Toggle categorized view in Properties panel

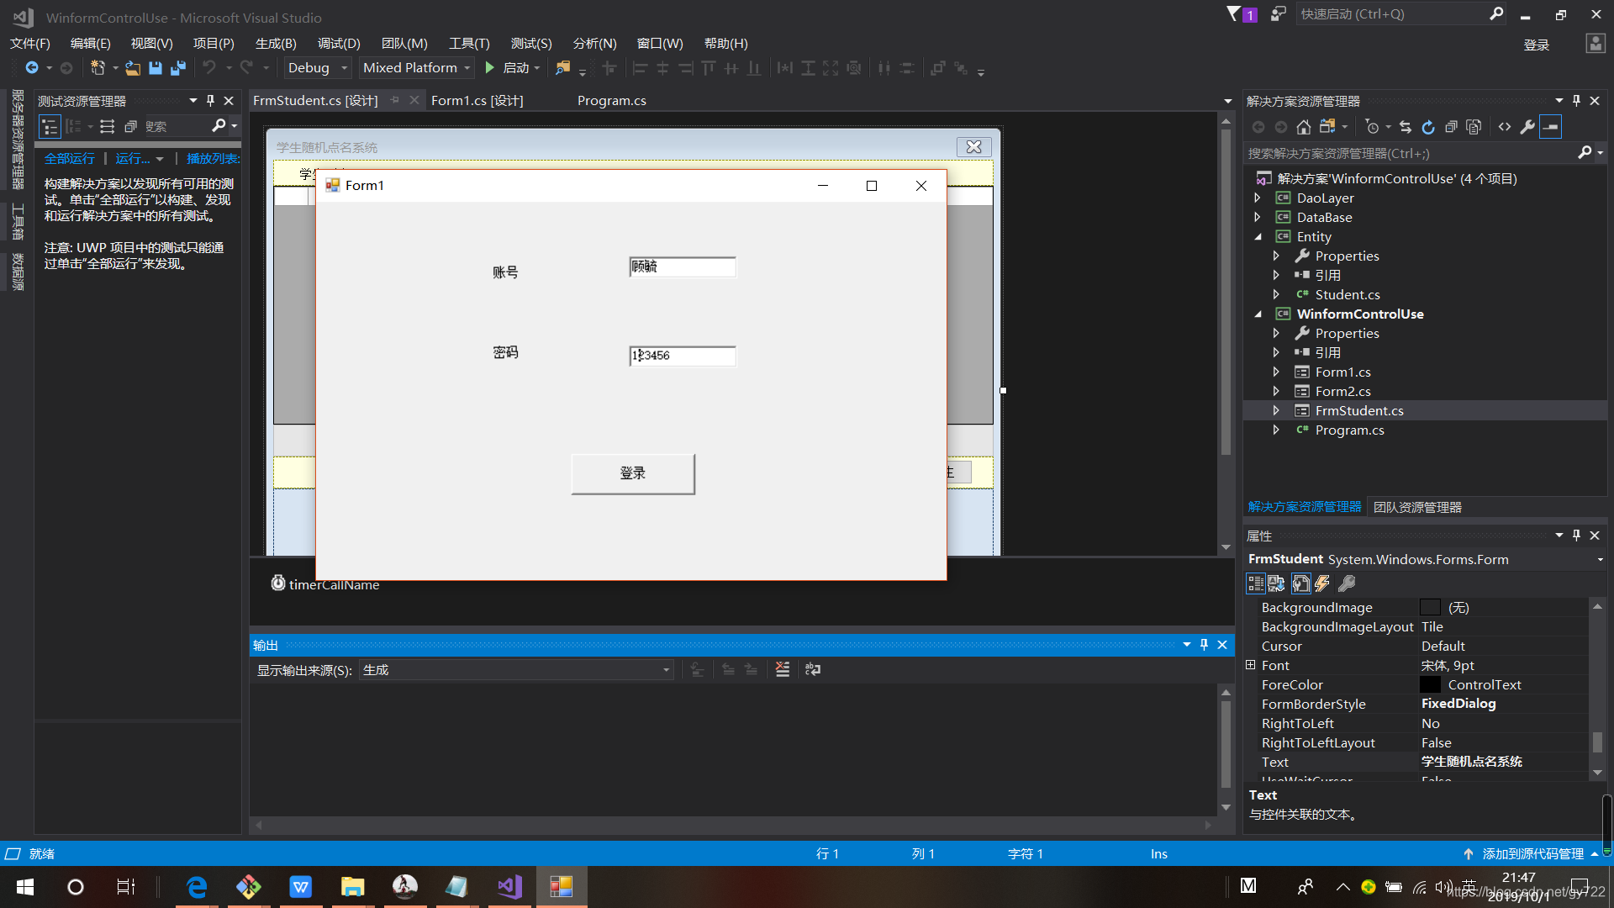point(1255,583)
